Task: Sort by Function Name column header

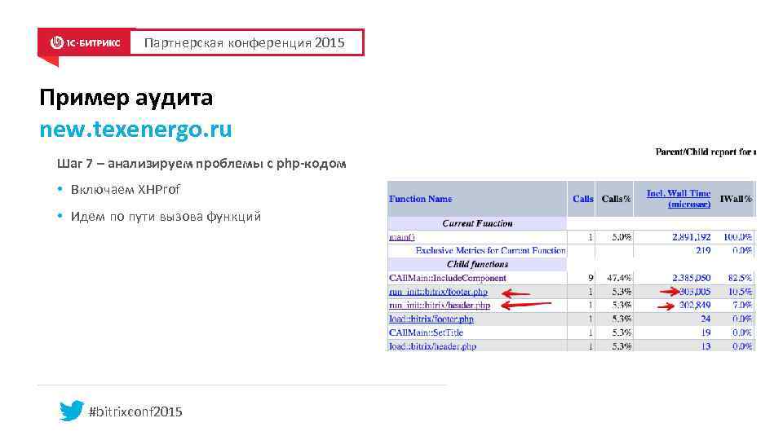Action: (421, 199)
